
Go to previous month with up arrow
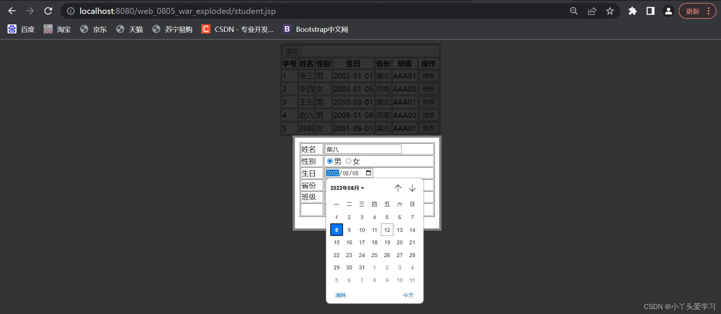coord(398,188)
